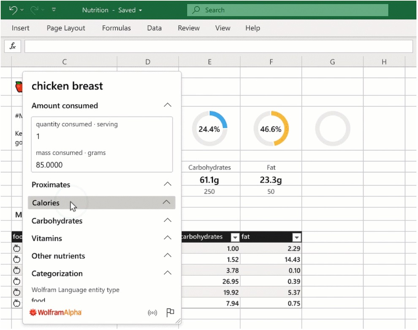Open the Customize Quick Access Toolbar arrow
418x330 pixels.
(x=54, y=10)
